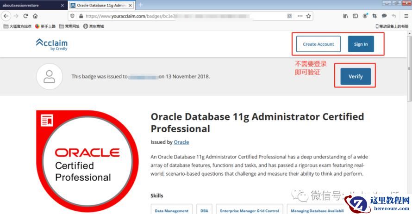Open the Oracle issuer link
The image size is (412, 214).
[x=181, y=142]
